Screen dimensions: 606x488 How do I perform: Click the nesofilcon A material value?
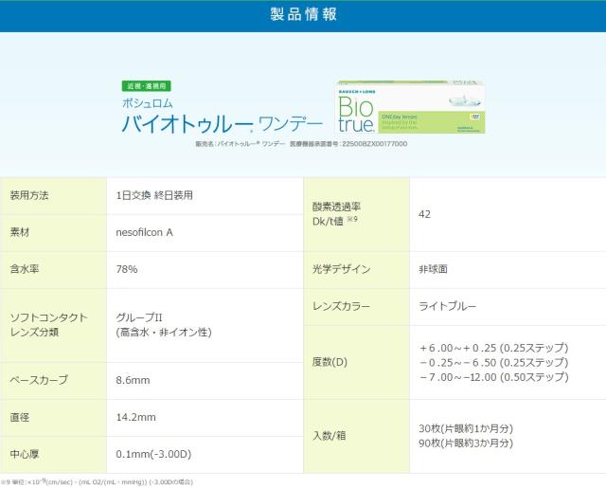[x=144, y=232]
